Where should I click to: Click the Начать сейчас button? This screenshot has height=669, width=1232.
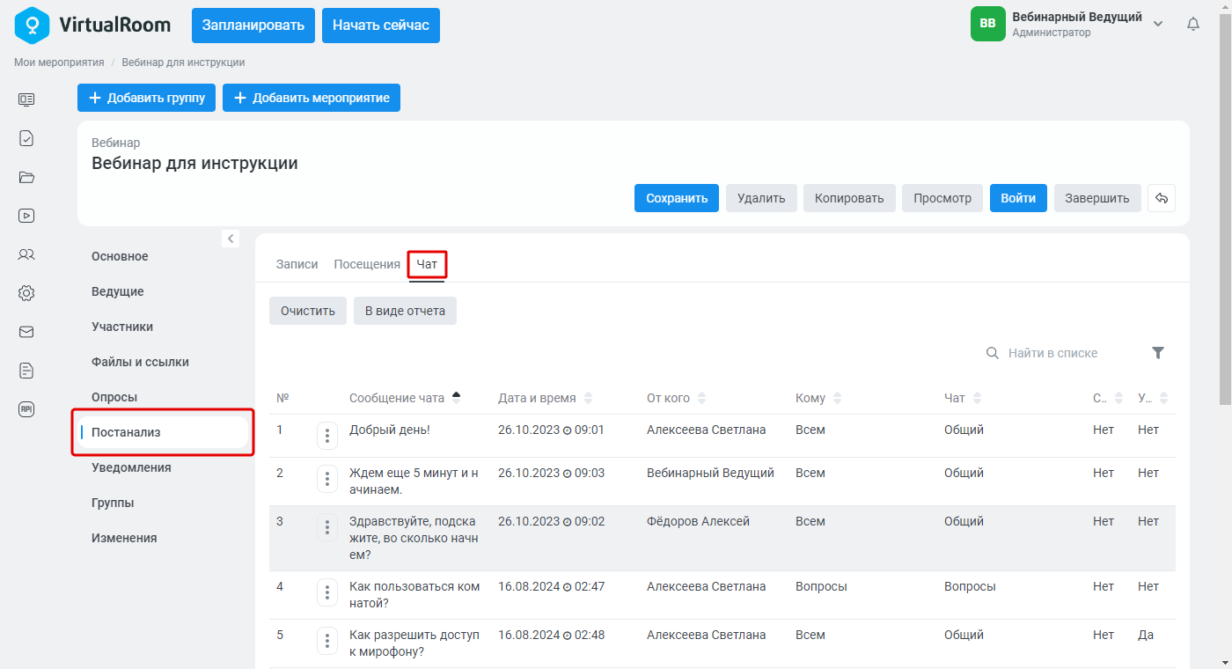[x=381, y=25]
